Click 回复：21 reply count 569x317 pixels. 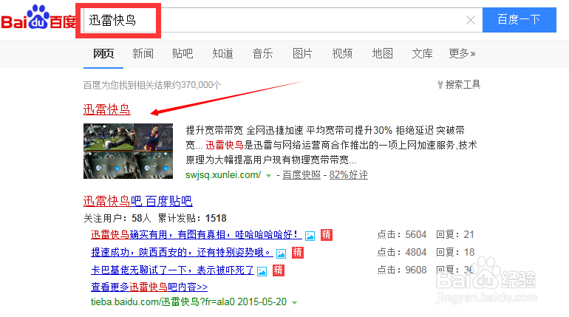click(455, 235)
